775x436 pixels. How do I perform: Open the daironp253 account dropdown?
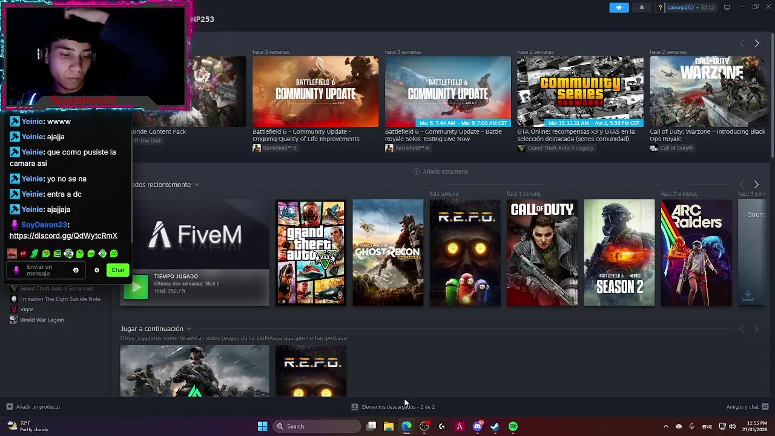pyautogui.click(x=690, y=7)
